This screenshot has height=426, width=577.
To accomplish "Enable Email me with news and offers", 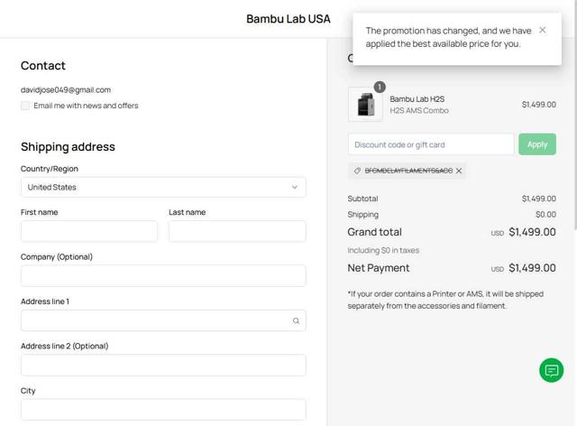I will [x=26, y=106].
